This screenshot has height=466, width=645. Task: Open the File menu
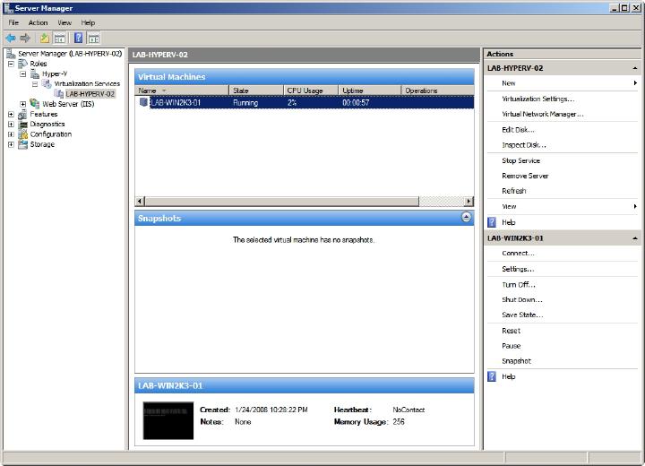[x=13, y=22]
